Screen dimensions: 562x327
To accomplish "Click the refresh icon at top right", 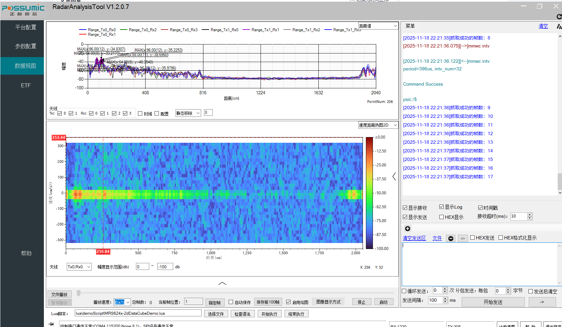I will pyautogui.click(x=559, y=17).
